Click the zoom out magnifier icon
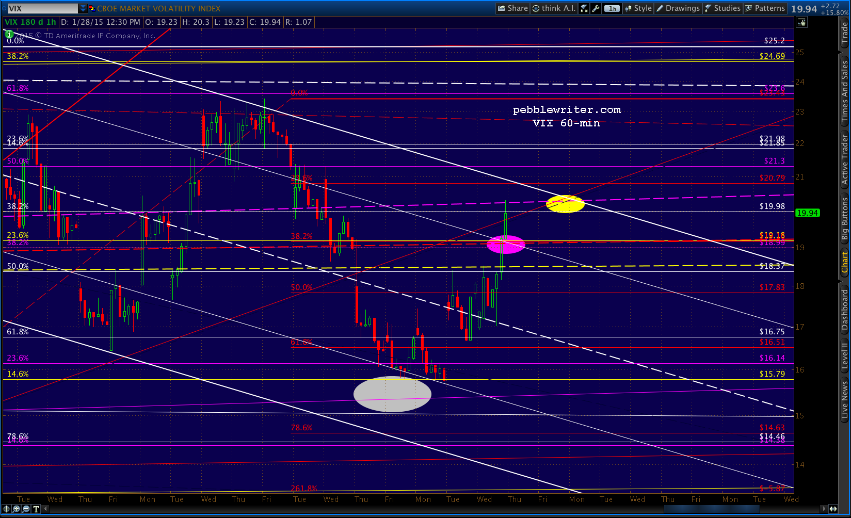 click(26, 509)
